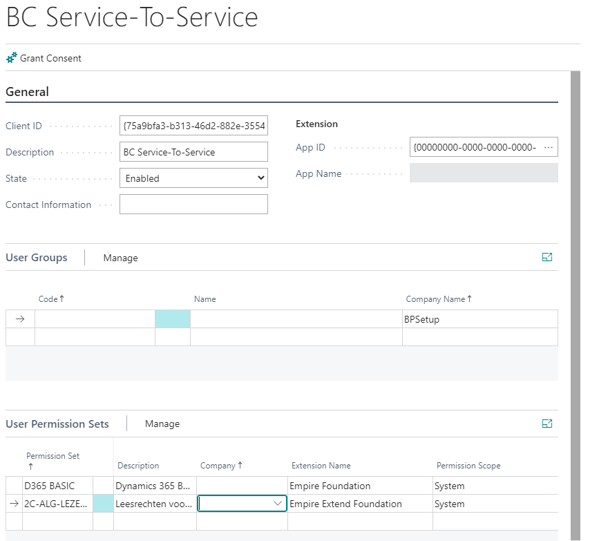This screenshot has height=541, width=599.
Task: Open the Manage menu for User Permission Sets
Action: pyautogui.click(x=162, y=424)
